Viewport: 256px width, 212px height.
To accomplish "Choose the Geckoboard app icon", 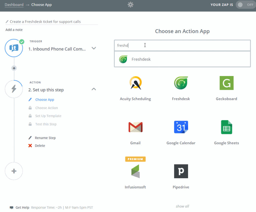I will 226,83.
